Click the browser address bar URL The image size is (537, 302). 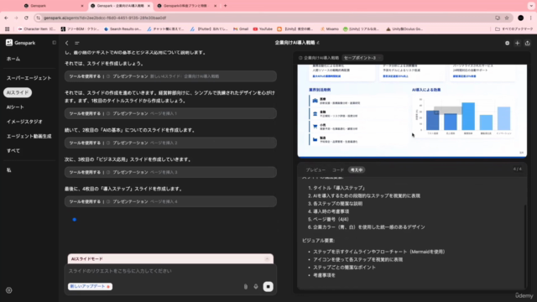(x=105, y=18)
